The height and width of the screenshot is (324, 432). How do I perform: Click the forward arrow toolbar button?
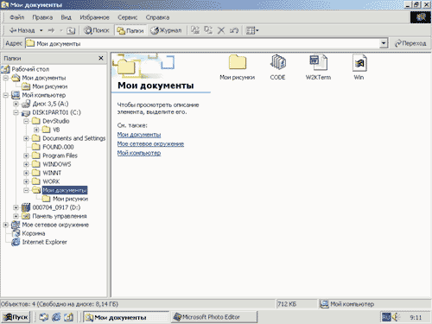[51, 30]
